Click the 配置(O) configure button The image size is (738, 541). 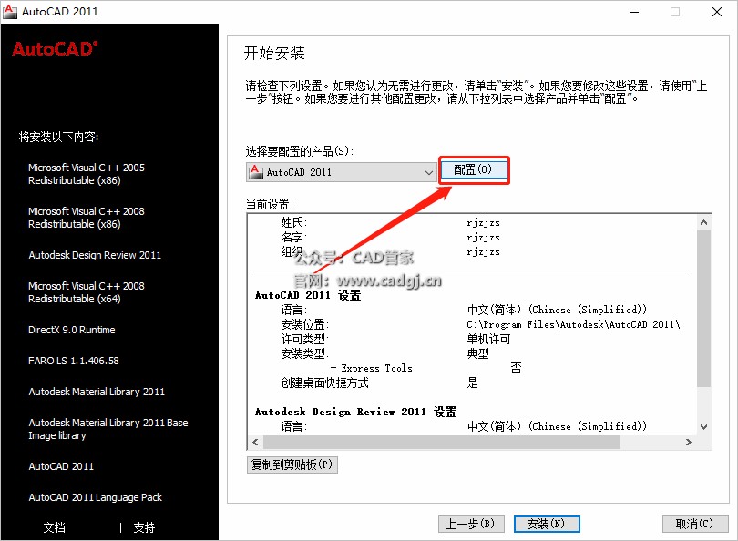click(x=474, y=169)
